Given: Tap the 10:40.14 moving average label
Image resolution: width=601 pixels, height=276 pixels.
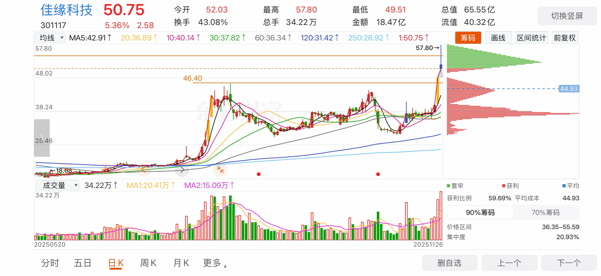Looking at the screenshot, I should (x=183, y=38).
